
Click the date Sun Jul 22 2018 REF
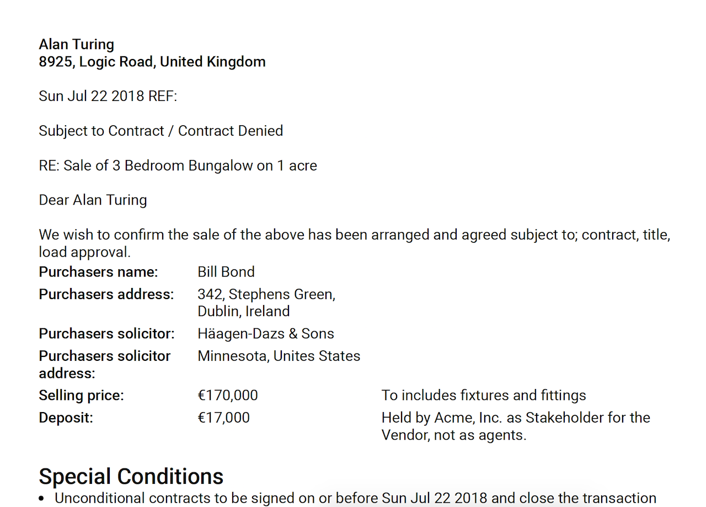pos(108,96)
